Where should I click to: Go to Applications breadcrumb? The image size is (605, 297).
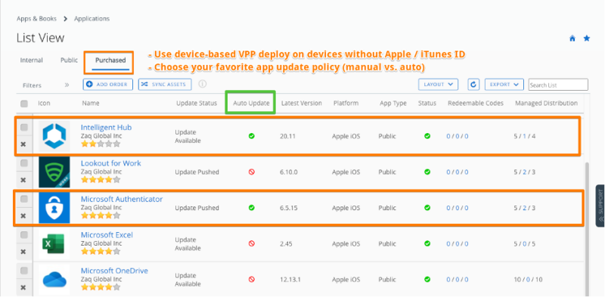pos(92,18)
